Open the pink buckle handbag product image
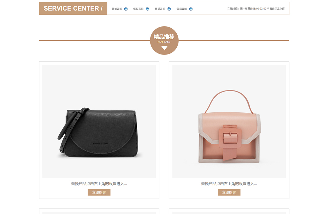The height and width of the screenshot is (214, 328). coord(229,122)
